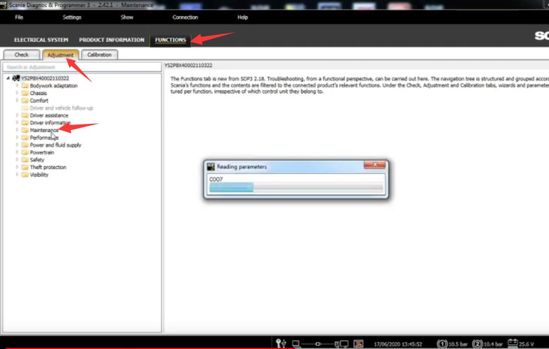The height and width of the screenshot is (349, 549).
Task: Expand the Theft protection folder arrow
Action: point(17,167)
